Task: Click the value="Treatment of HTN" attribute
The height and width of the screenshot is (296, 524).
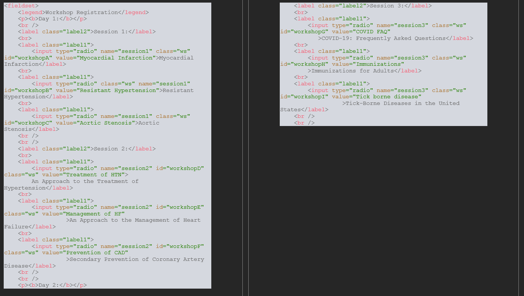Action: 84,175
